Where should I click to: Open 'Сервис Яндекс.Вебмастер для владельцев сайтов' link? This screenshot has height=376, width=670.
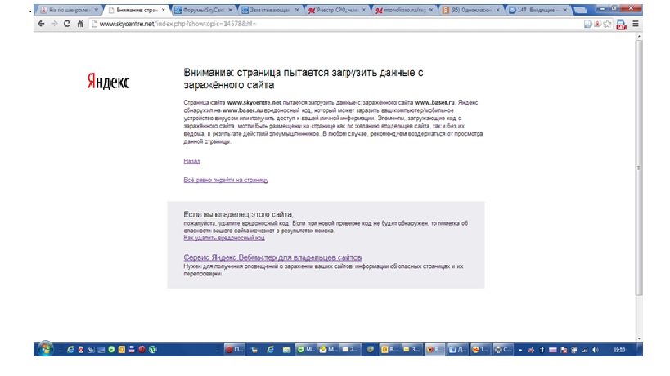click(x=272, y=257)
